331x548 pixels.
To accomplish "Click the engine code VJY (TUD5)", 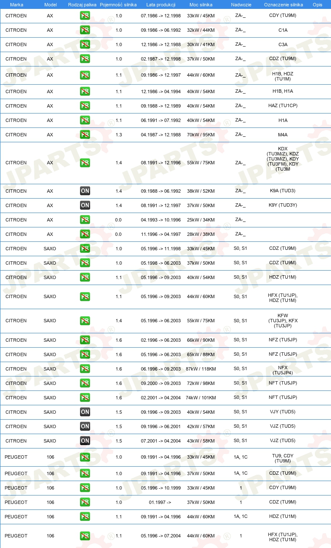I will [x=283, y=412].
